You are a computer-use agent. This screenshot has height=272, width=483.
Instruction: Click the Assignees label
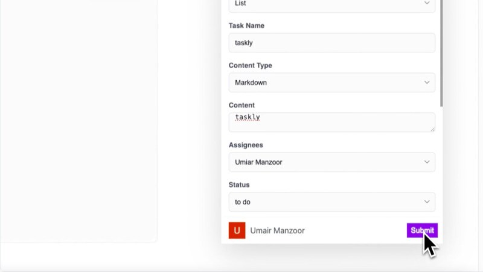coord(246,145)
